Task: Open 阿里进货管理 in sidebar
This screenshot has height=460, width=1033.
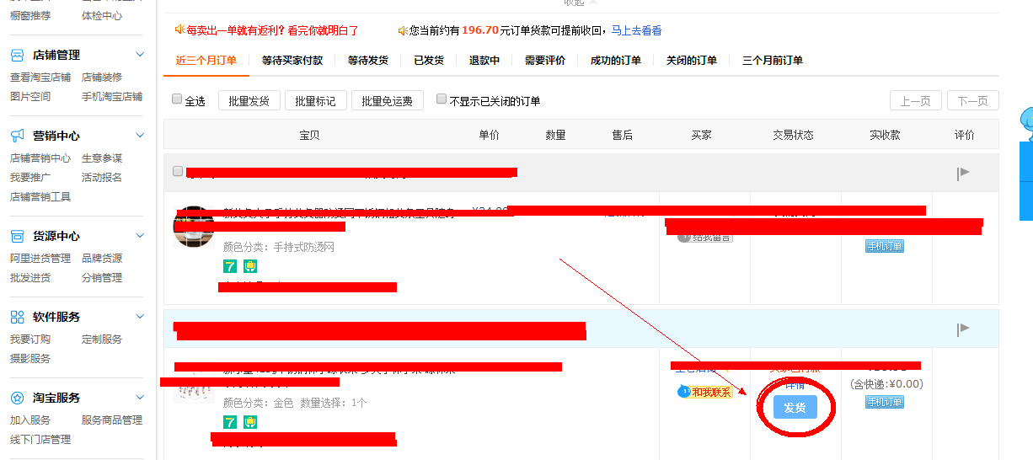Action: [x=40, y=259]
